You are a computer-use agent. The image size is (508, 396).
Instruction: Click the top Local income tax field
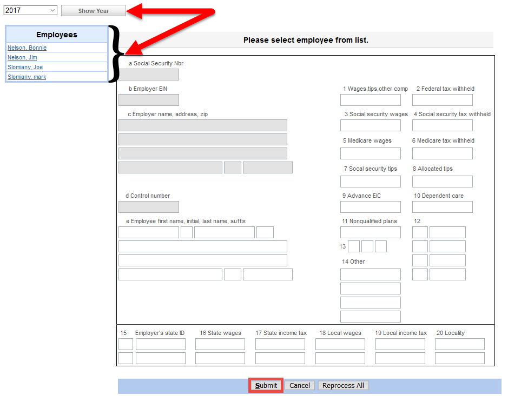400,344
